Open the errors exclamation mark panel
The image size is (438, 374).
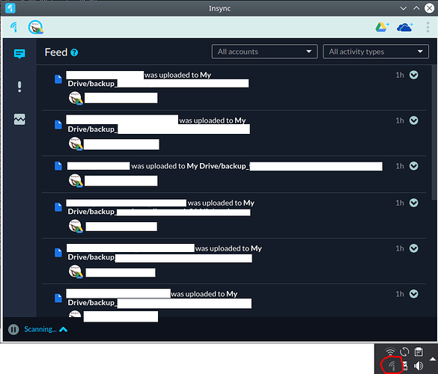point(19,87)
